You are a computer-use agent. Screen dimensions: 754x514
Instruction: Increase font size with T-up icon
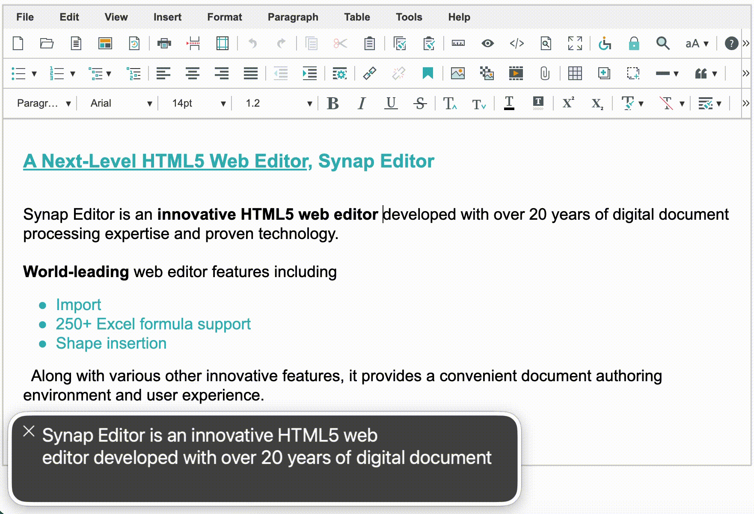pos(450,103)
